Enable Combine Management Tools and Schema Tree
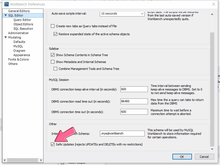 coord(56,68)
